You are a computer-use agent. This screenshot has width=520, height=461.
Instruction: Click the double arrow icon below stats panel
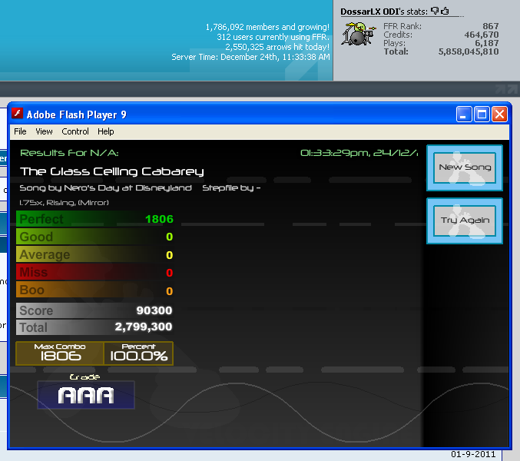click(x=506, y=89)
